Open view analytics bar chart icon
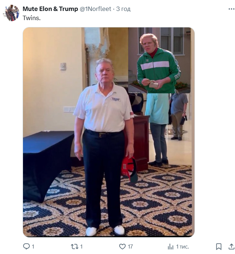 point(170,247)
